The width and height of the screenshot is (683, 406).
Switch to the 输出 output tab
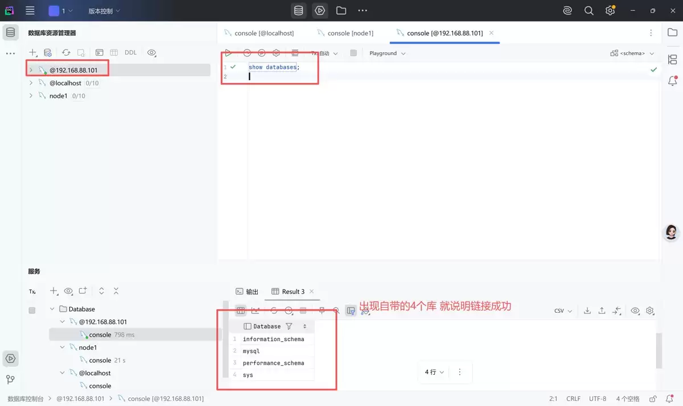[247, 292]
